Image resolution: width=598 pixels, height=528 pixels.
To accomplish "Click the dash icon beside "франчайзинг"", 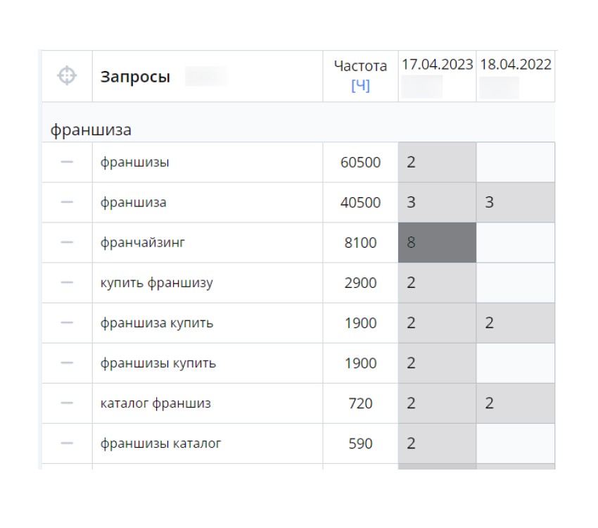I will coord(67,243).
